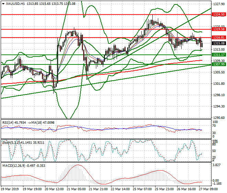
Task: Click the 1316.81 red level label
Action: coord(219,38)
